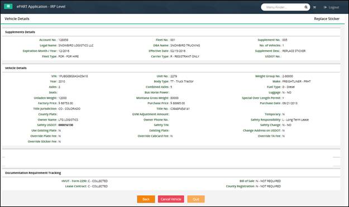Click Lease Contract C - COLLECTED entry
Screen dimensions: 349x207
(87, 186)
